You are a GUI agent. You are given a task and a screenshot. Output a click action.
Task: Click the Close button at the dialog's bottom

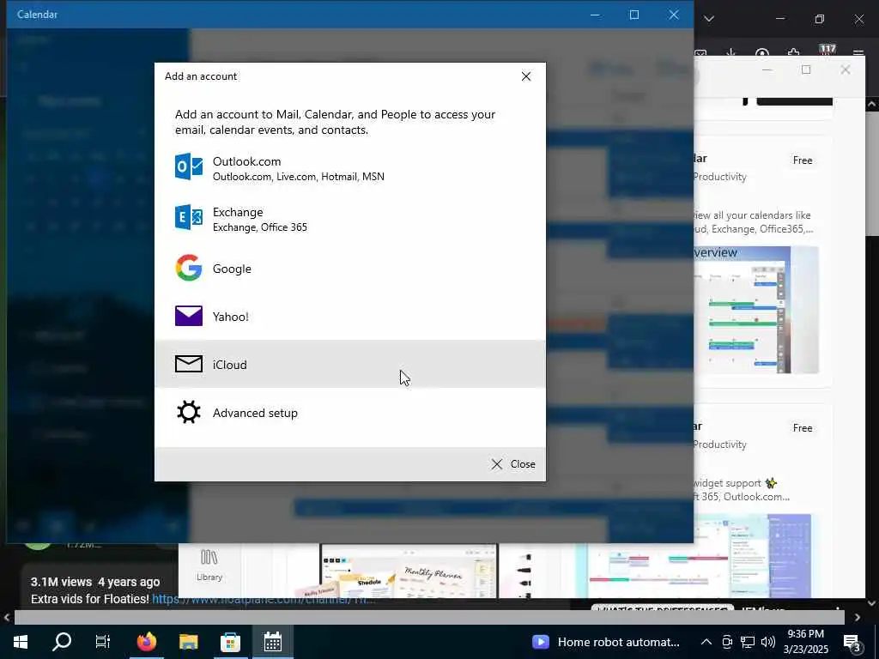tap(513, 464)
